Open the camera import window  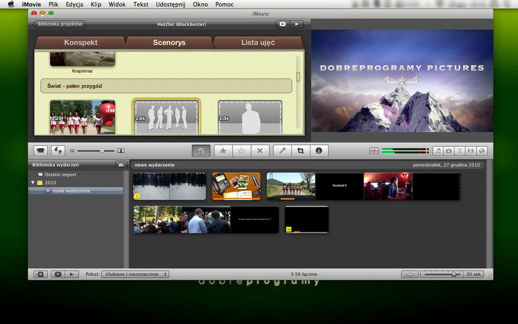coord(40,151)
